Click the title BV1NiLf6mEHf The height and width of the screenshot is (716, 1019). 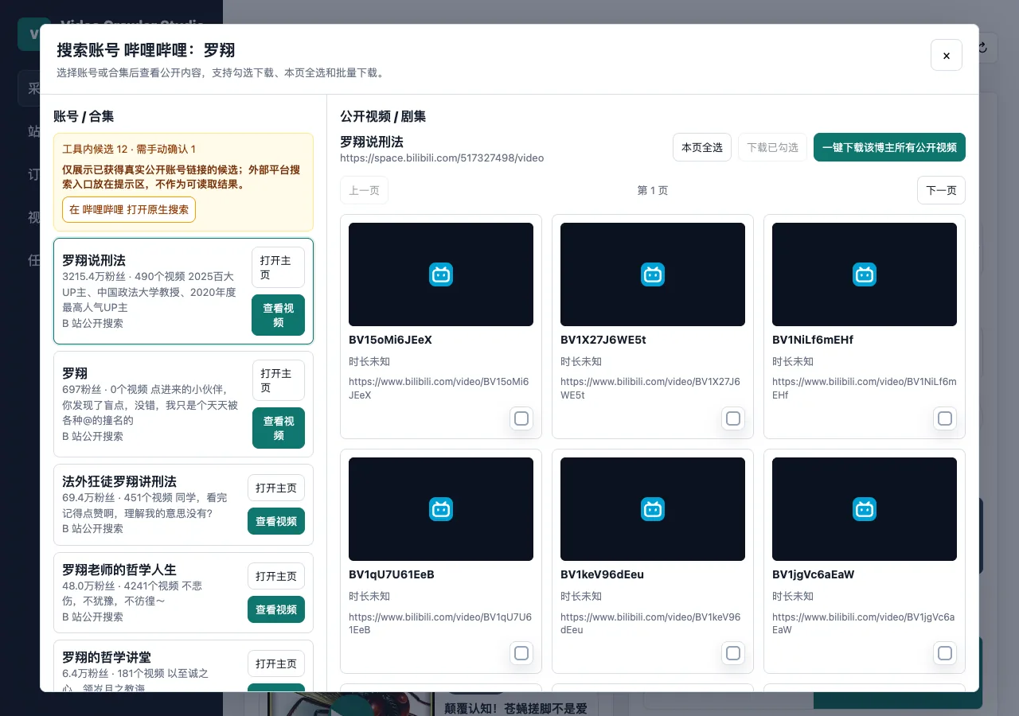(x=812, y=340)
